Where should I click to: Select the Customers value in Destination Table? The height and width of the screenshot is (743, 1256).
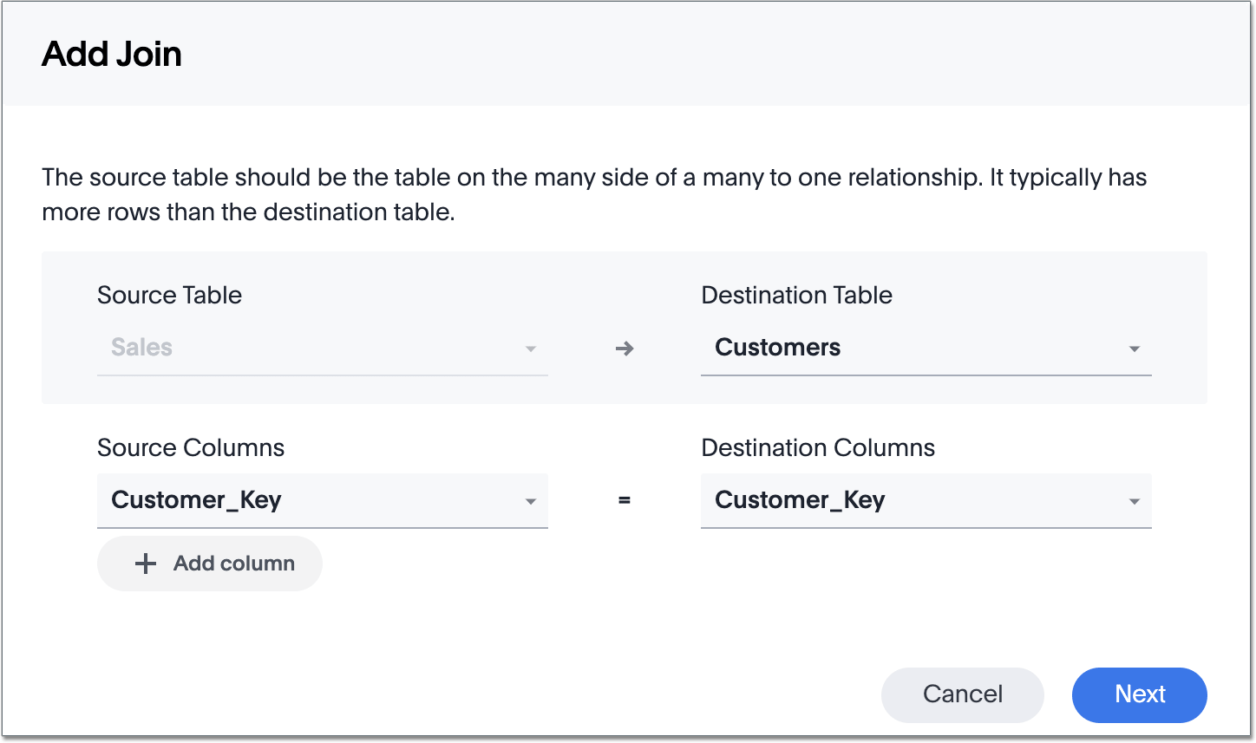click(x=777, y=348)
